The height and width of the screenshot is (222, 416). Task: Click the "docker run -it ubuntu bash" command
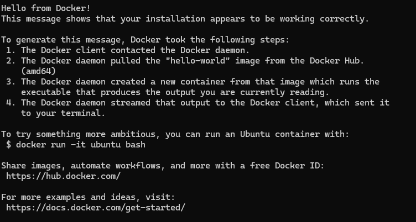pyautogui.click(x=81, y=145)
